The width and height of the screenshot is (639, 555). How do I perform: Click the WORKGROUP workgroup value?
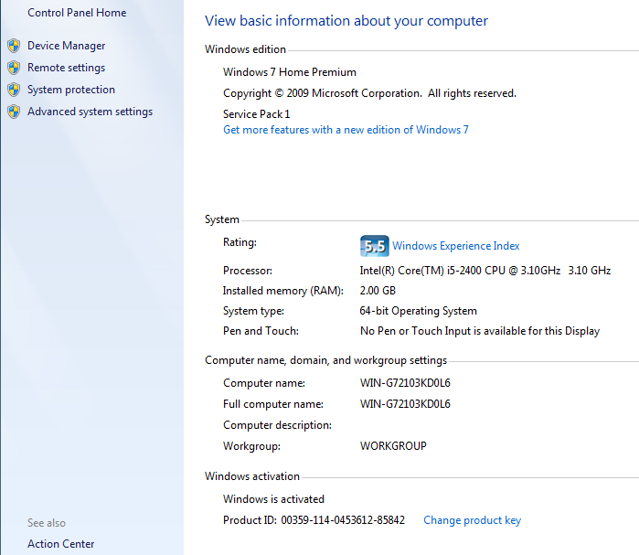393,446
